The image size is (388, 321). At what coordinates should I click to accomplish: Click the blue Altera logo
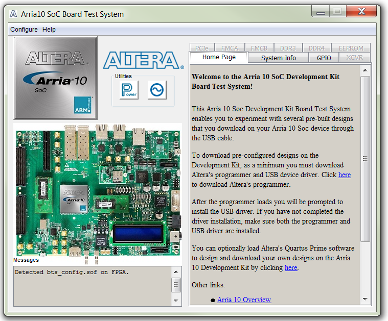click(x=143, y=60)
